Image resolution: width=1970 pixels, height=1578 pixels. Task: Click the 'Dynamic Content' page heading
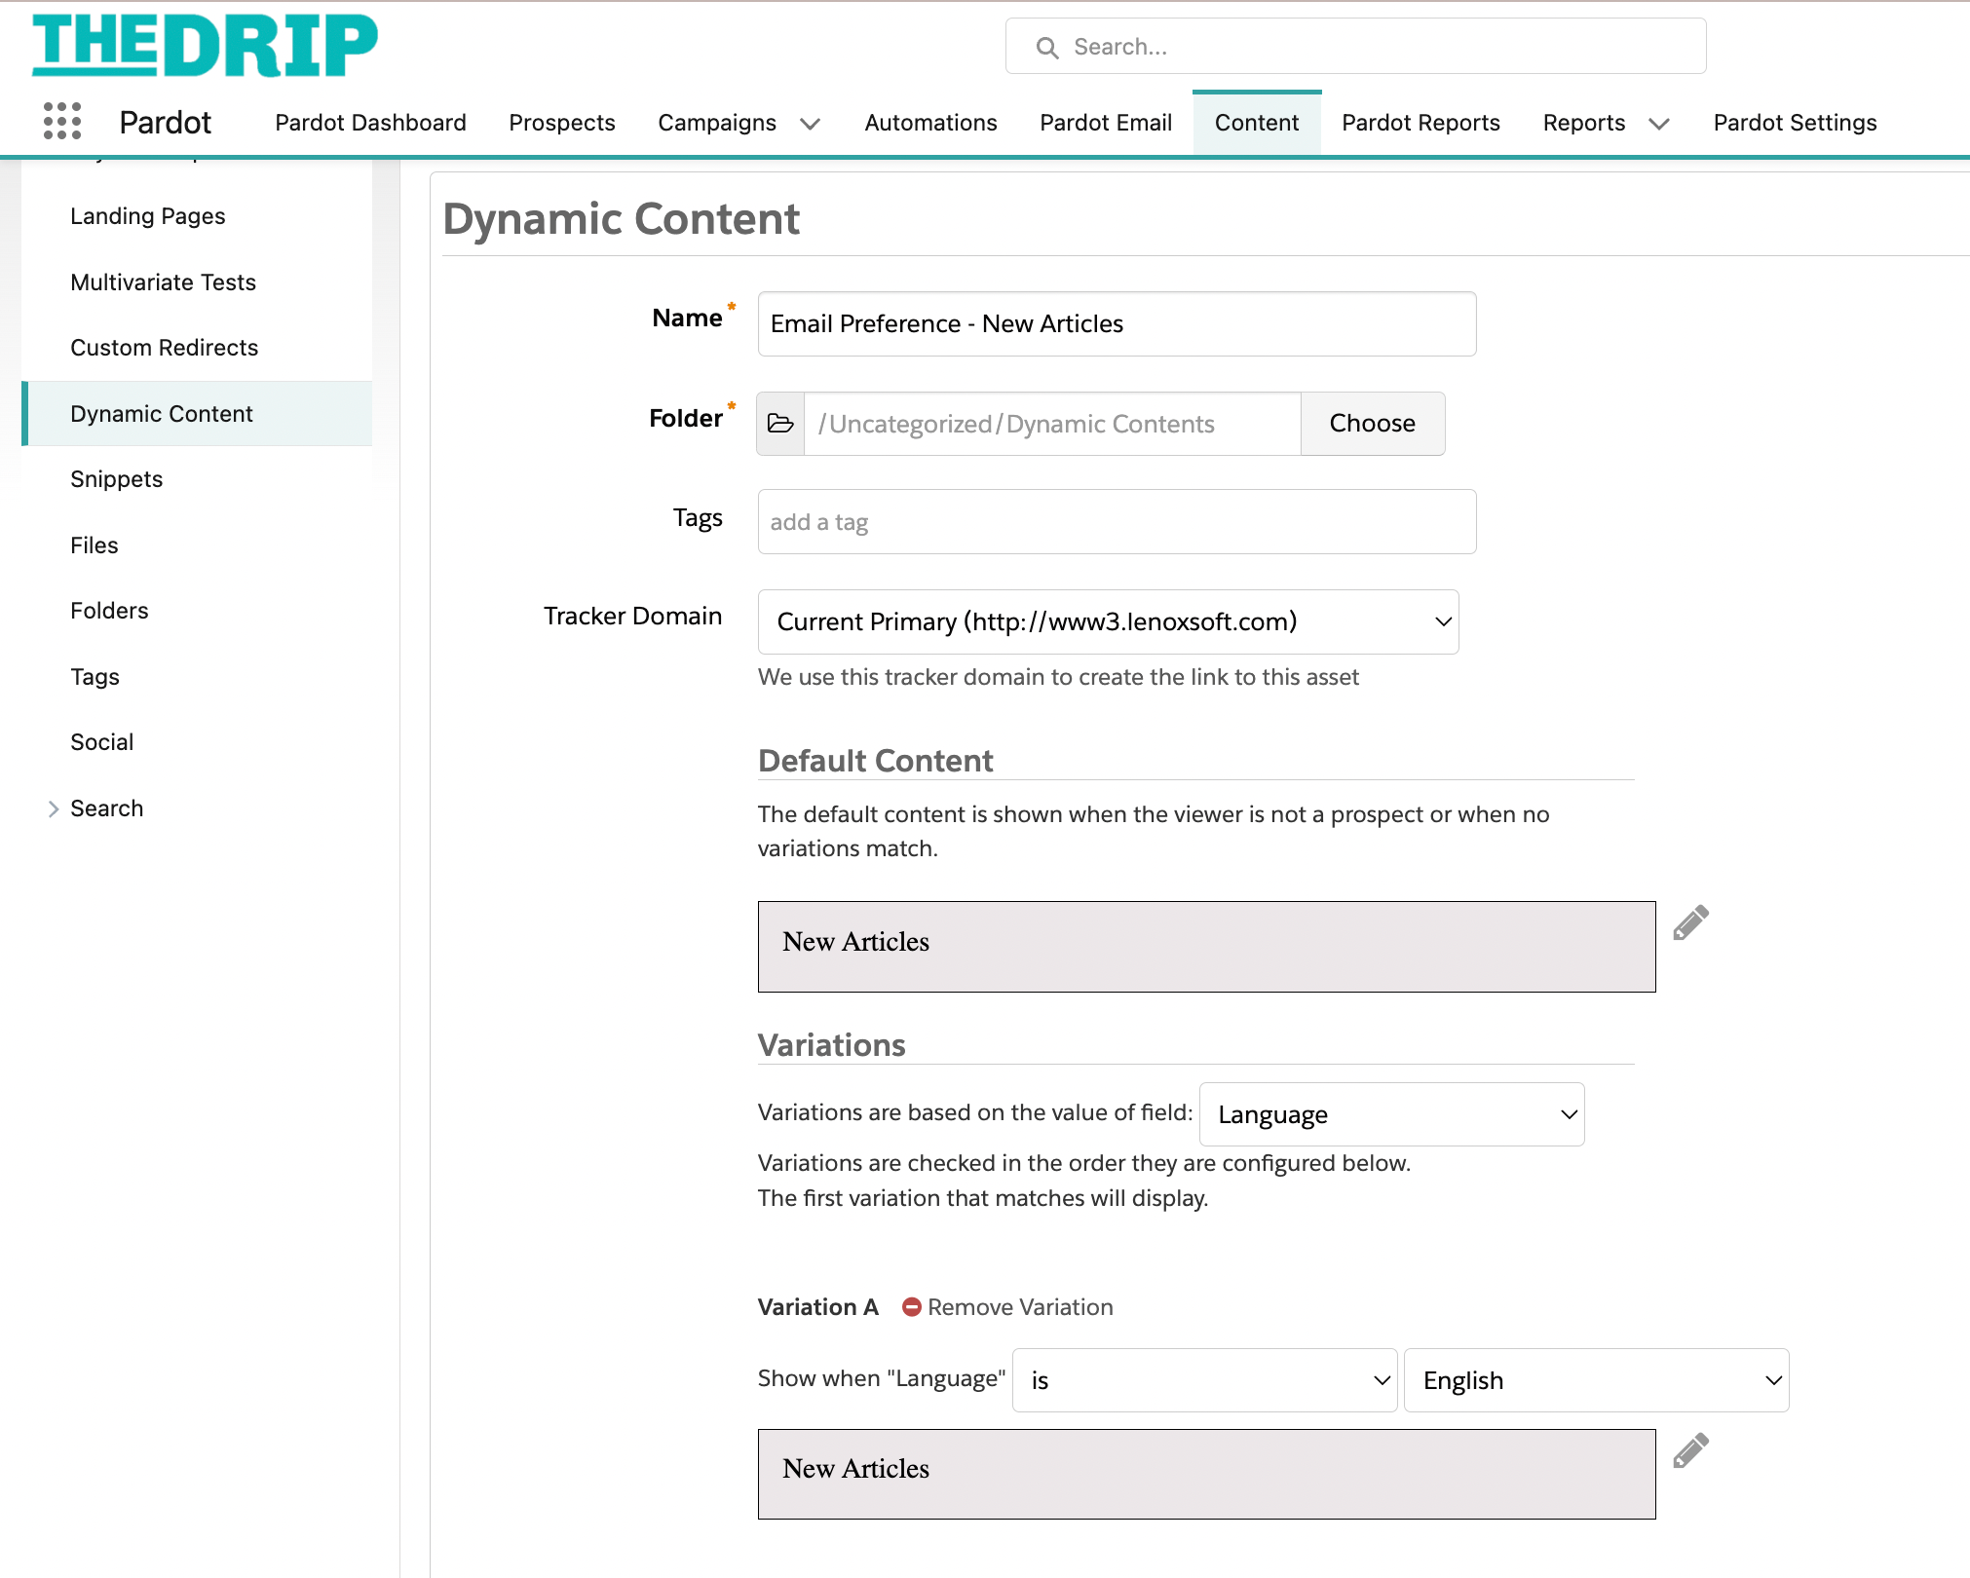point(622,219)
